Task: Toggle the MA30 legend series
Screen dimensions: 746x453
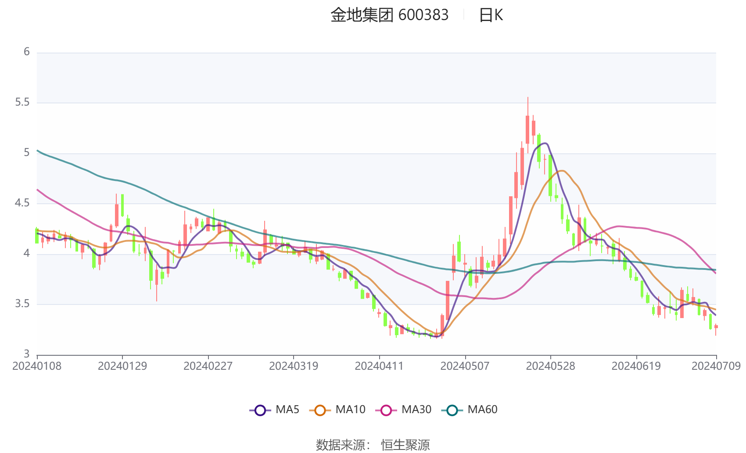Action: tap(403, 410)
